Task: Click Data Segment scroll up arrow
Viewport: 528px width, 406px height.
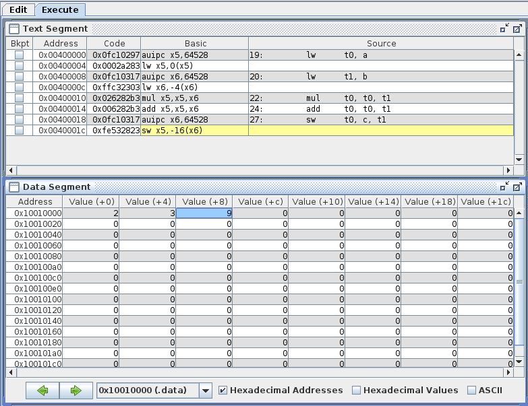Action: 519,213
